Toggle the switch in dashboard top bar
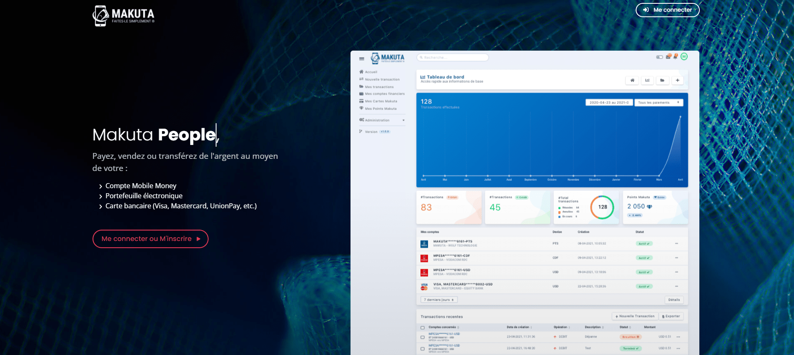Screen dimensions: 794x355 tap(660, 57)
